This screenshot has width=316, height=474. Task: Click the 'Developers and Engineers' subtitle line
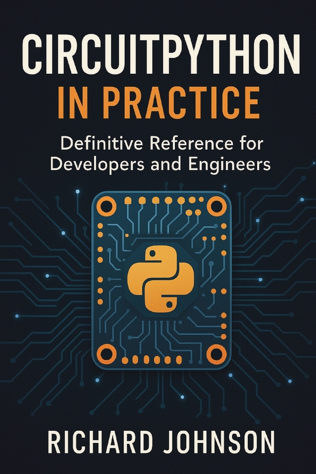[160, 165]
